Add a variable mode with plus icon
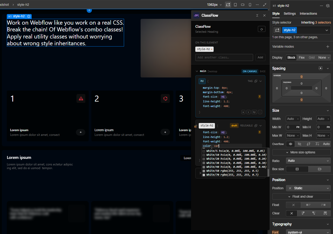The width and height of the screenshot is (333, 234). [x=328, y=47]
